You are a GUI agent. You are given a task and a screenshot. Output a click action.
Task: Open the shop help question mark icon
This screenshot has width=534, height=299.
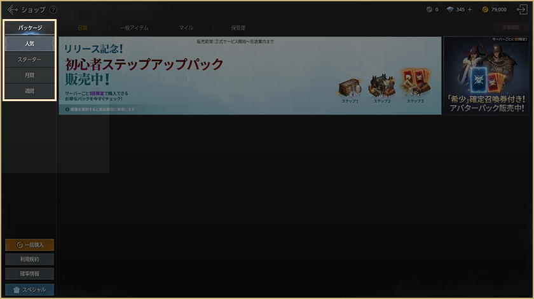tap(53, 10)
